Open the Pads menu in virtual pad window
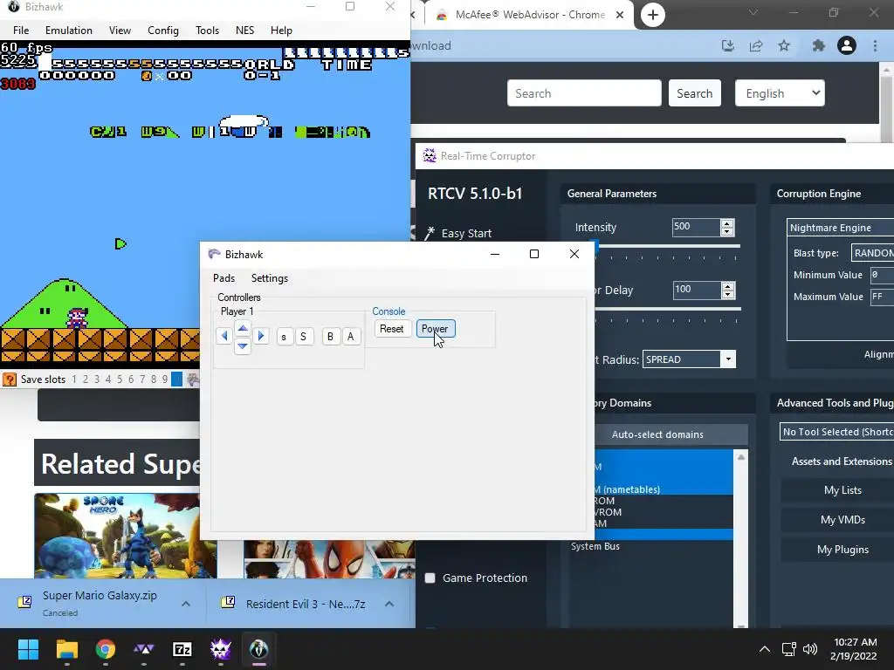 click(223, 278)
